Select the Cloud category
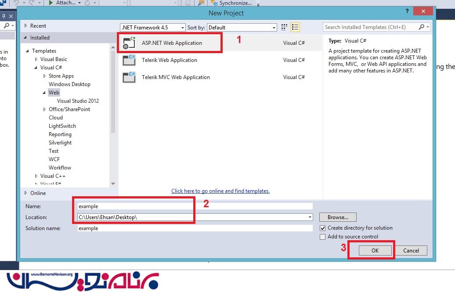The height and width of the screenshot is (292, 455). 55,118
